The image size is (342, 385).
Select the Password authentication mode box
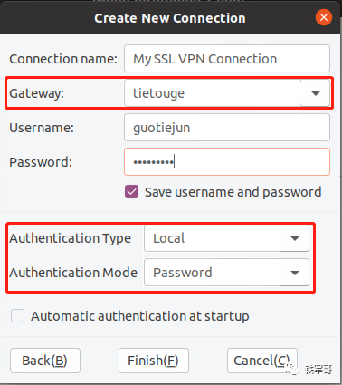[x=213, y=273]
